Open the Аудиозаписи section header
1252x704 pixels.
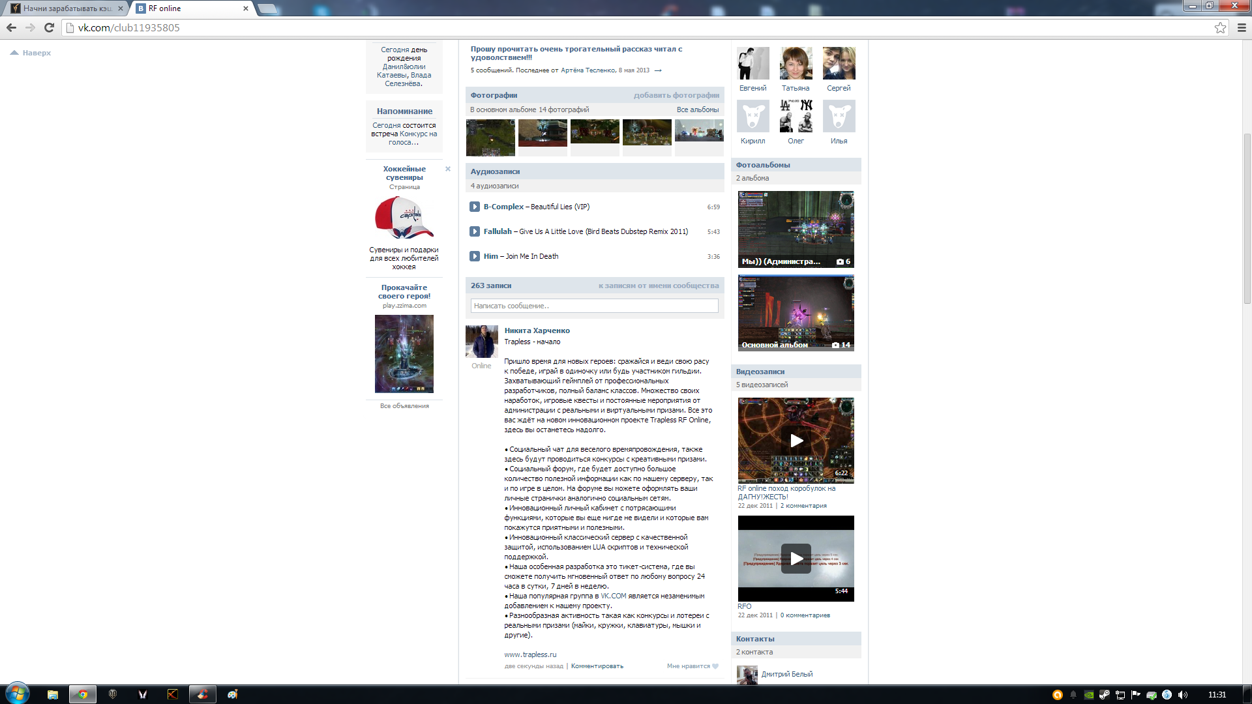[x=495, y=171]
